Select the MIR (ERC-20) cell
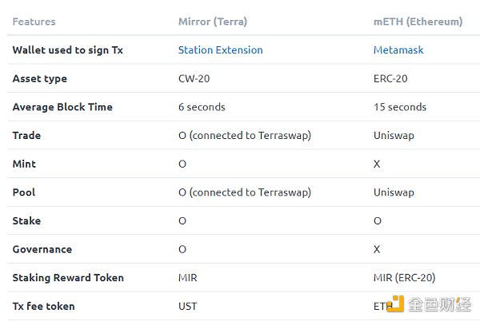The image size is (480, 321). (405, 278)
